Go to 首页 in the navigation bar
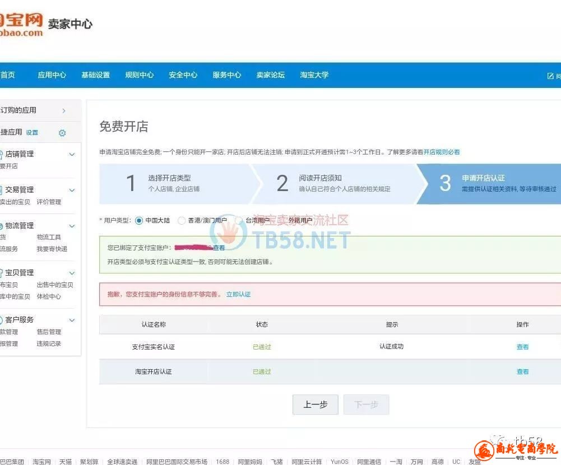Image resolution: width=561 pixels, height=465 pixels. pos(7,75)
